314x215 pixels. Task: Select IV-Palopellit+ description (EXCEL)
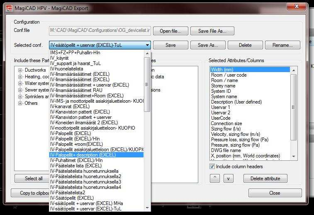(x=96, y=155)
